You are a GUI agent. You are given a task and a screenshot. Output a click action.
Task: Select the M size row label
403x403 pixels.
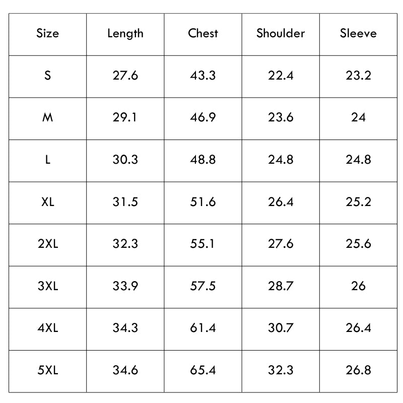[x=47, y=118]
